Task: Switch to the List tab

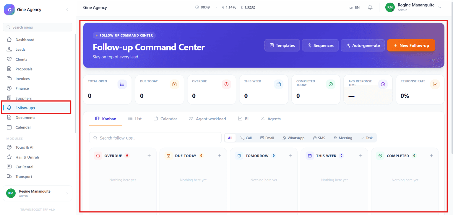Action: point(135,119)
